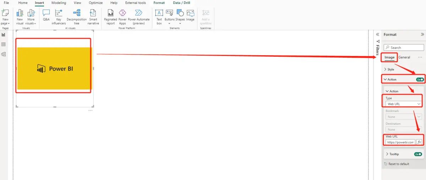Screen dimensions: 426x180
Task: Insert Power Automate (preview) visual
Action: click(x=139, y=17)
